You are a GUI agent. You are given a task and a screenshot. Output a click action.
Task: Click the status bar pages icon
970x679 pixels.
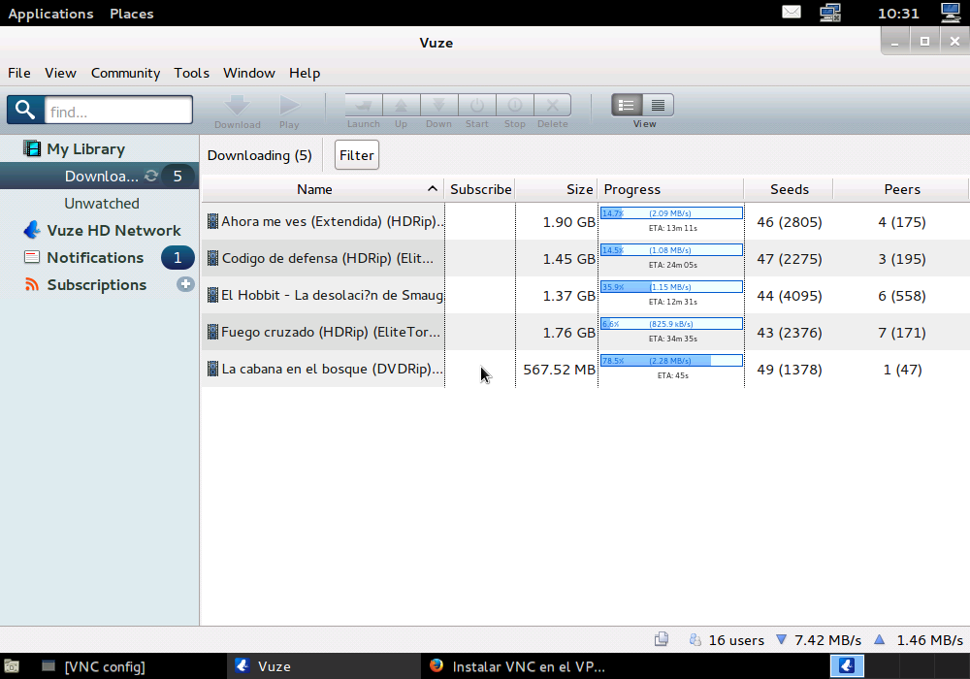662,639
